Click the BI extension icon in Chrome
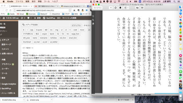 coord(87,10)
